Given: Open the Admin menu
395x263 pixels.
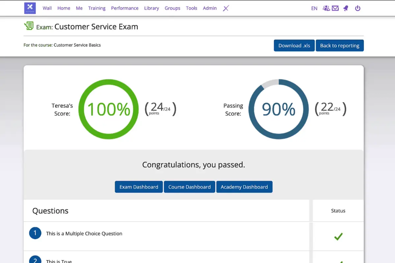Looking at the screenshot, I should (x=210, y=8).
